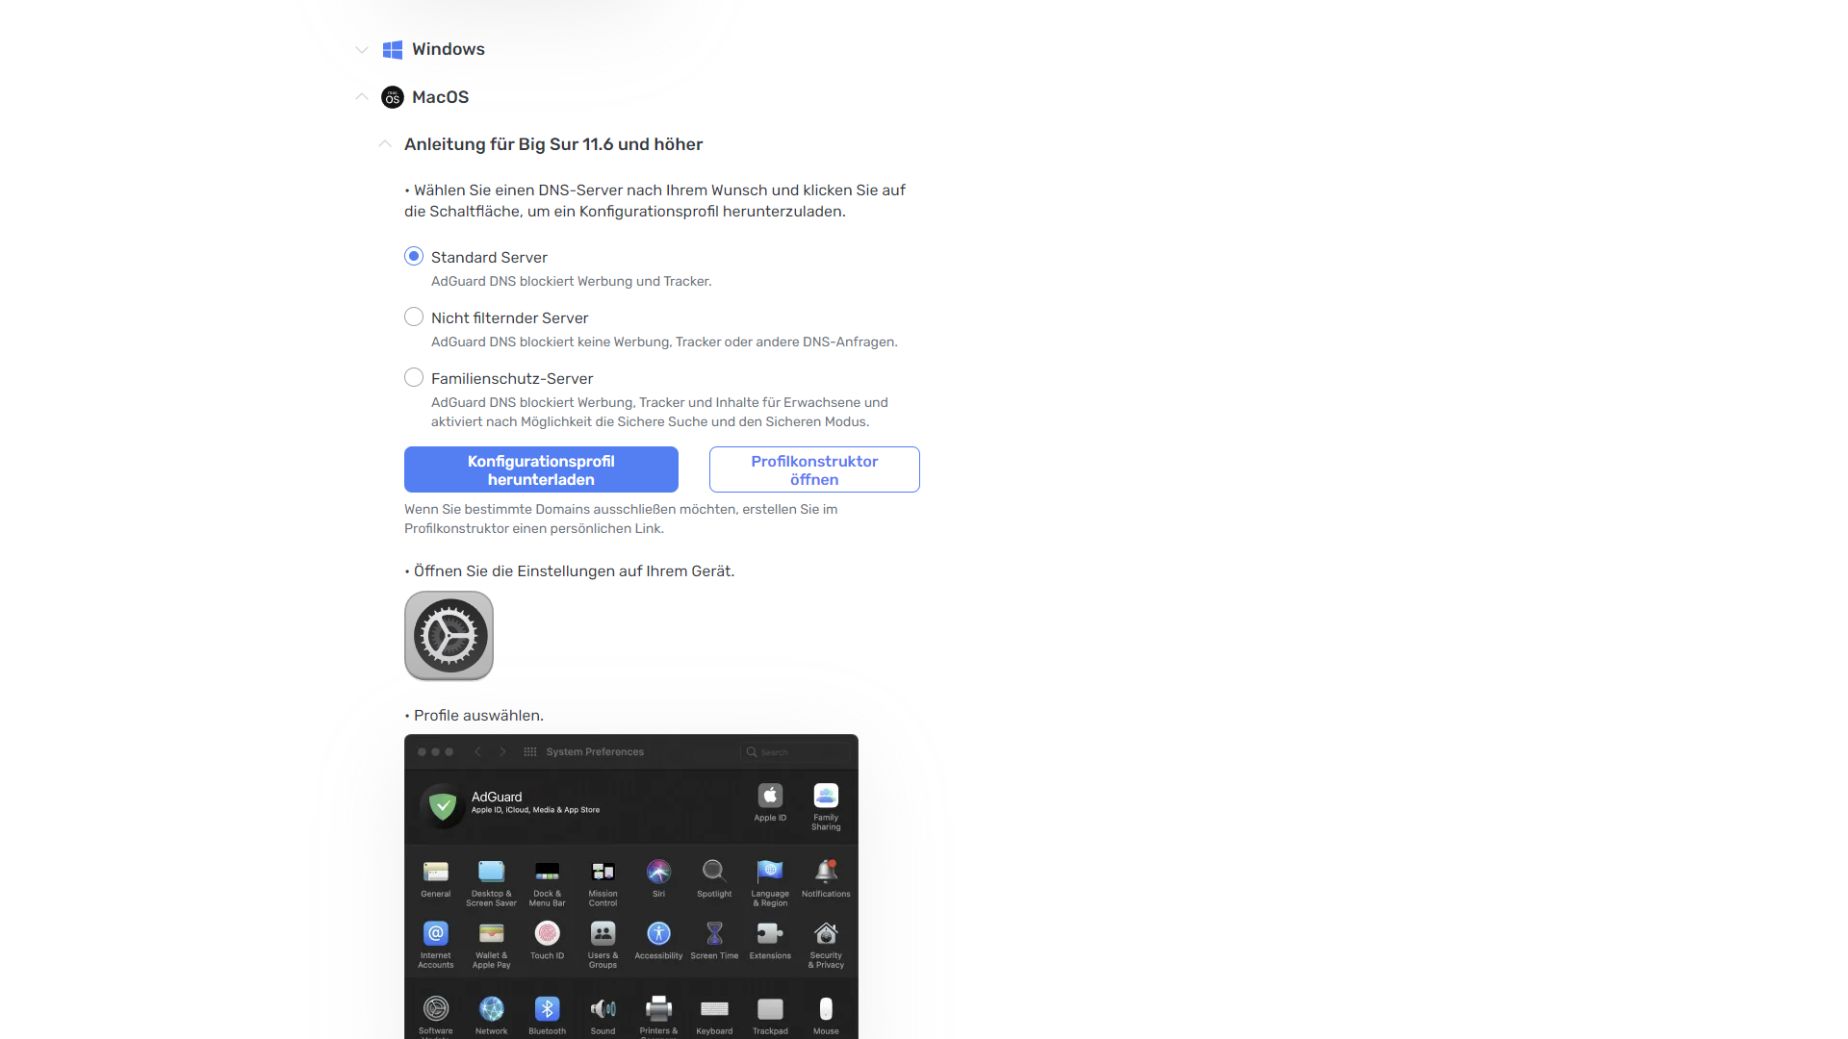The width and height of the screenshot is (1848, 1039).
Task: Click the AdGuard green shield icon
Action: pos(443,805)
